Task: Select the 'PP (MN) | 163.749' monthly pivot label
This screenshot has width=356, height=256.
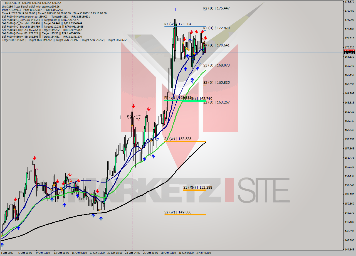Action: click(x=198, y=99)
